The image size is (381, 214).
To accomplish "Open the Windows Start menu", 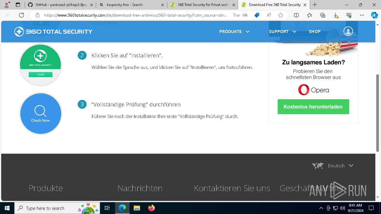I will point(7,208).
